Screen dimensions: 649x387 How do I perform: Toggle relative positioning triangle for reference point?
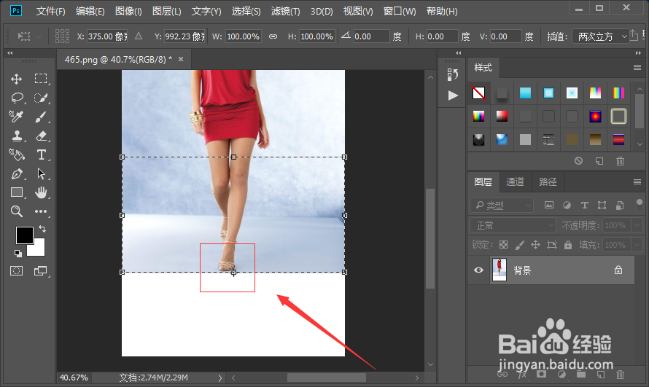pyautogui.click(x=139, y=36)
